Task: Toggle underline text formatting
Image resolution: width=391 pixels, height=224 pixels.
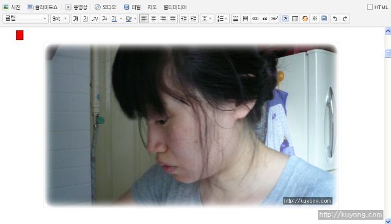Action: coord(86,19)
